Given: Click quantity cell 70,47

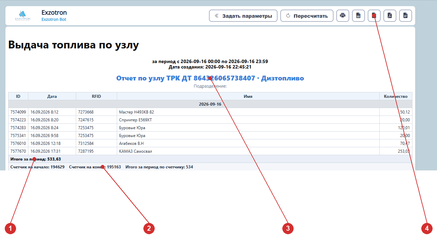Looking at the screenshot, I should point(396,143).
